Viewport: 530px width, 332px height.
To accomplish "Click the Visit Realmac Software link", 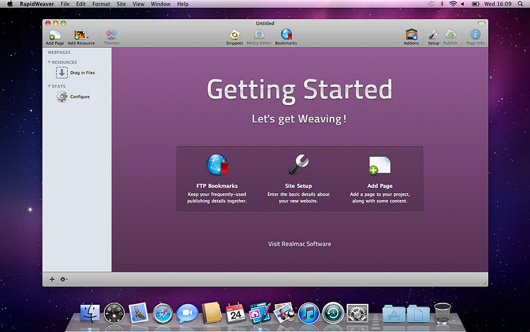I will pyautogui.click(x=299, y=244).
